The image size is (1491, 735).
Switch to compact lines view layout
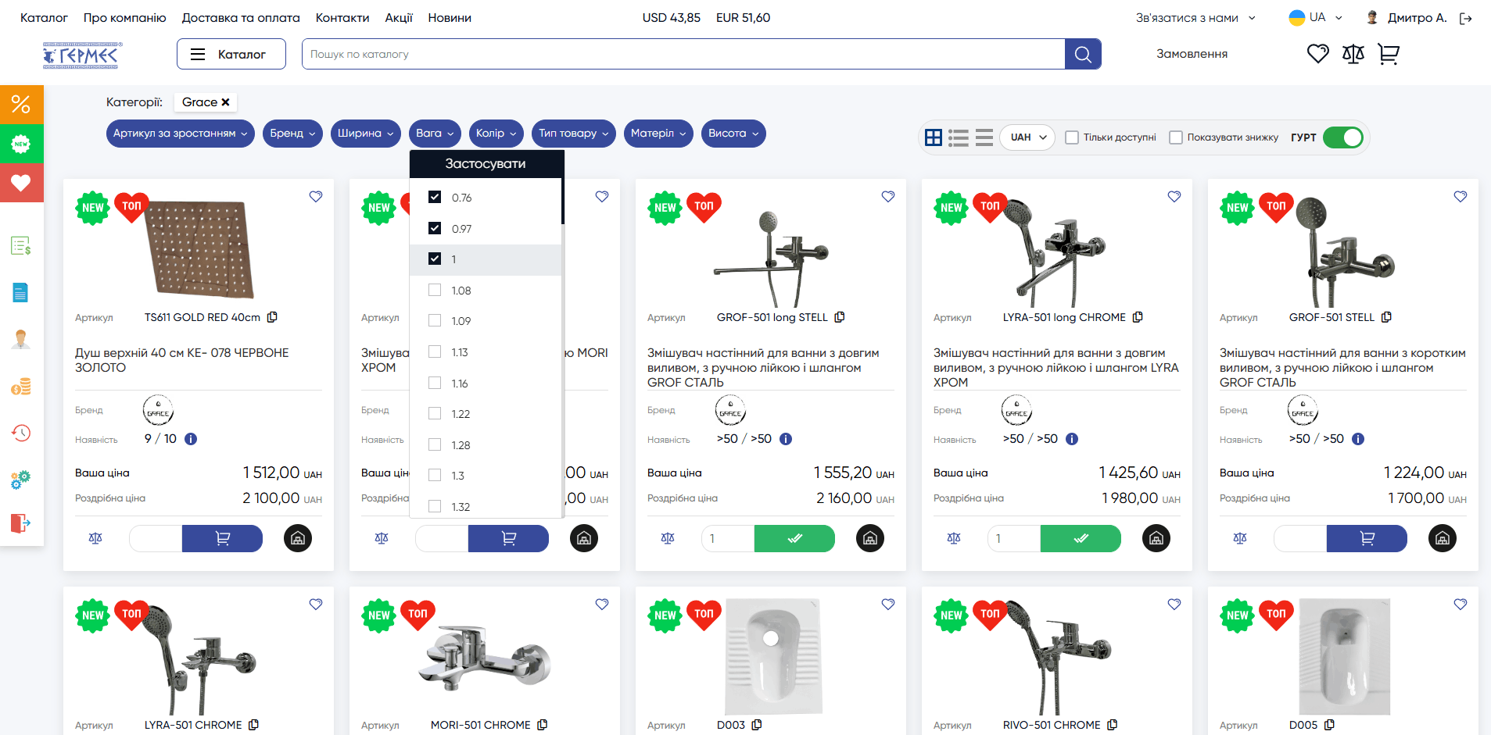coord(984,137)
